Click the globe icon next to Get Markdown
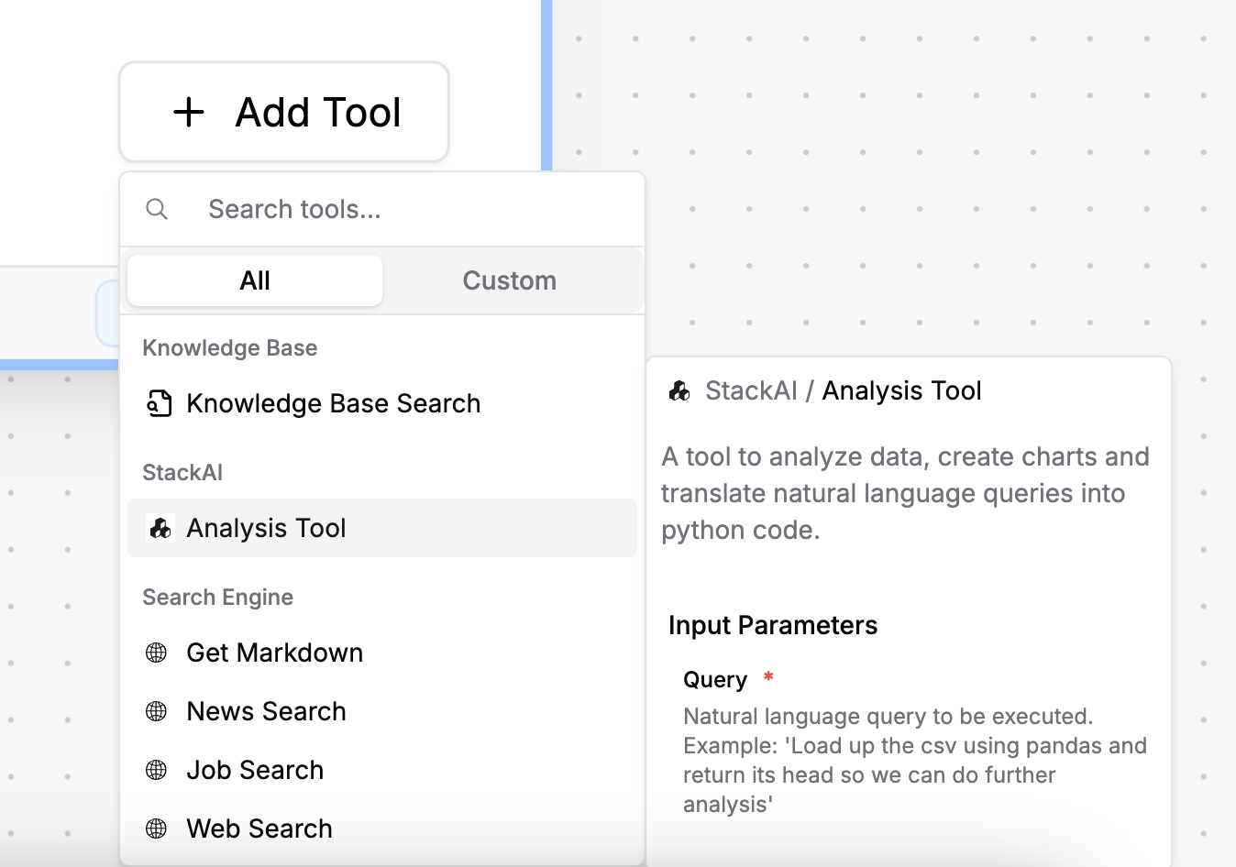The image size is (1236, 867). coord(157,653)
